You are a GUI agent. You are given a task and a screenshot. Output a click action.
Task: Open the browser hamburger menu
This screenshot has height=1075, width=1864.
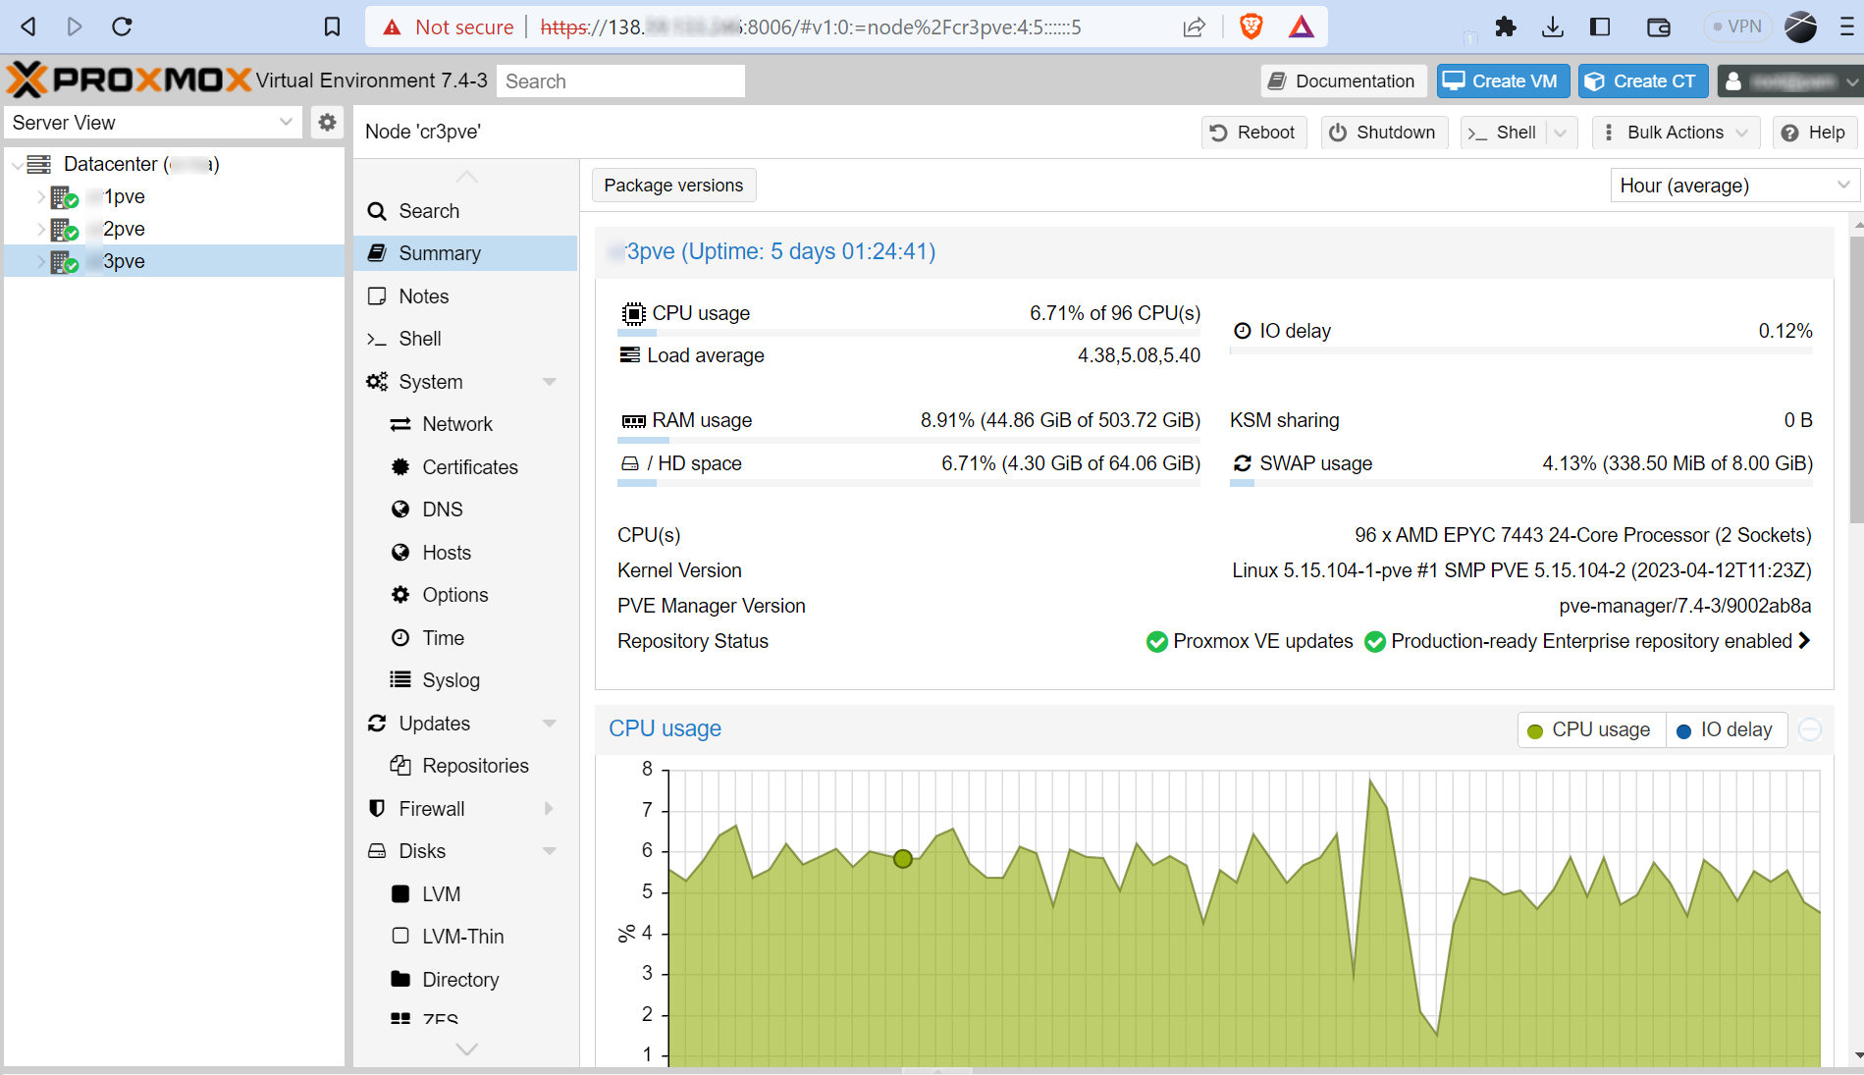click(x=1846, y=27)
